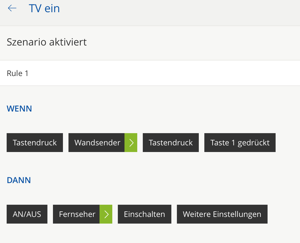Screen dimensions: 300x243
Task: Click blank area below the DANN action row
Action: 150,234
